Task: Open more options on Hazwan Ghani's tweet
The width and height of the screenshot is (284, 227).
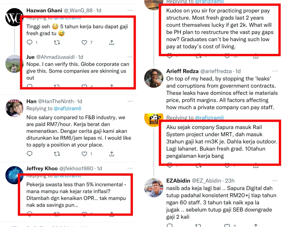Action: (130, 10)
